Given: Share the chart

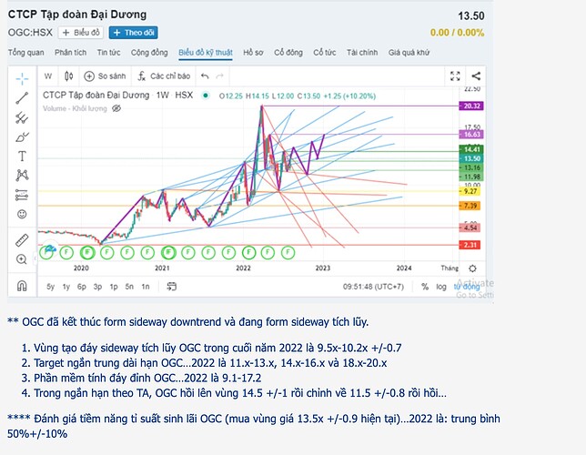Looking at the screenshot, I should click(x=476, y=76).
